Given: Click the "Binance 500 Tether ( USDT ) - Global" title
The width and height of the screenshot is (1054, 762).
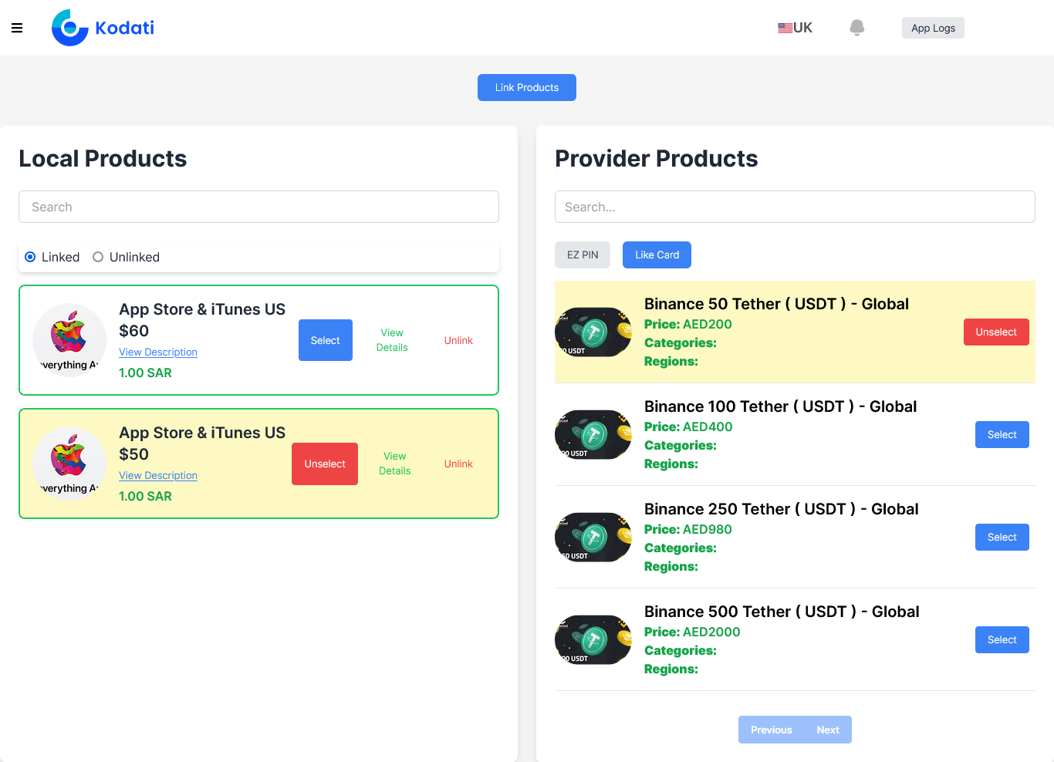Looking at the screenshot, I should (x=782, y=612).
